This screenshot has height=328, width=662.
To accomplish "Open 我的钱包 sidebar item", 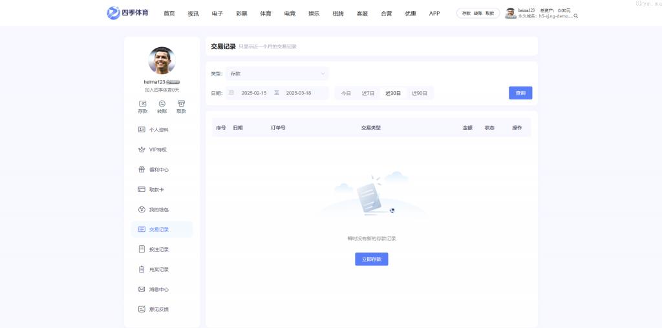I will click(158, 210).
